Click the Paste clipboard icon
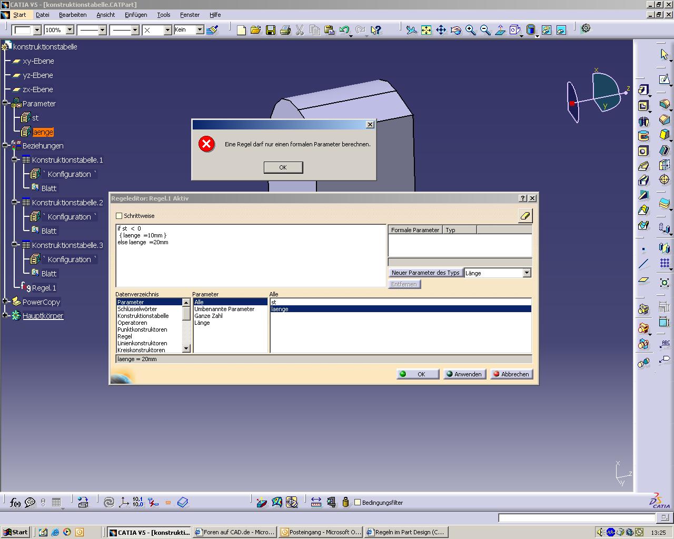This screenshot has width=674, height=539. coord(330,30)
